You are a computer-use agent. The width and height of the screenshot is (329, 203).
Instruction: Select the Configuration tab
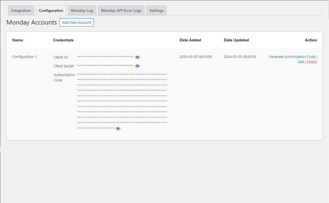pyautogui.click(x=51, y=10)
